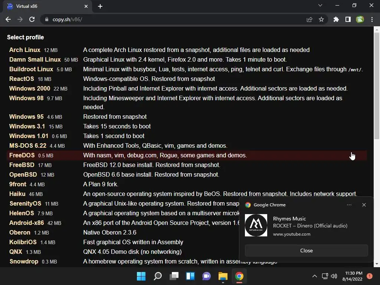The width and height of the screenshot is (380, 285).
Task: Open the Windows Start menu
Action: click(141, 276)
